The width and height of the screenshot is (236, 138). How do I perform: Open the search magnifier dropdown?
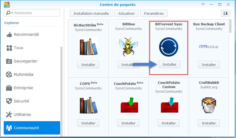[x=9, y=13]
